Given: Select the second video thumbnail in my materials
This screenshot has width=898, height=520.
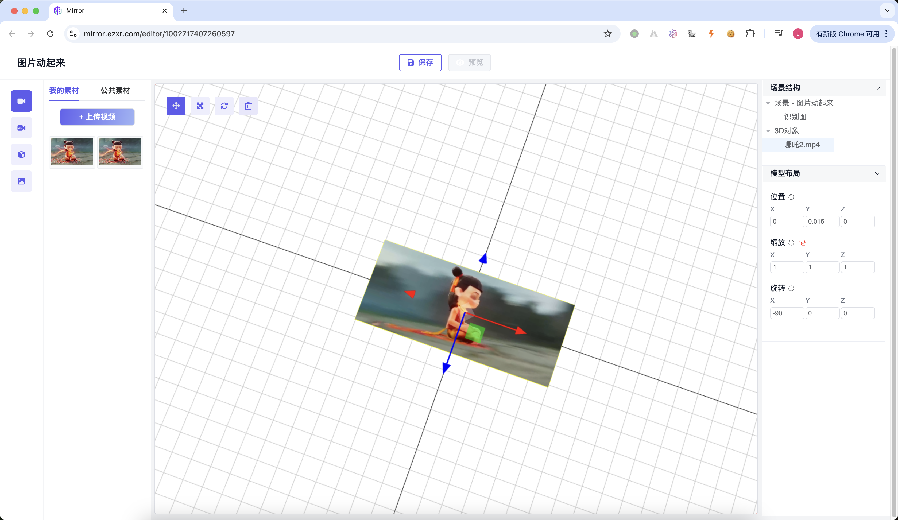Looking at the screenshot, I should [x=120, y=151].
